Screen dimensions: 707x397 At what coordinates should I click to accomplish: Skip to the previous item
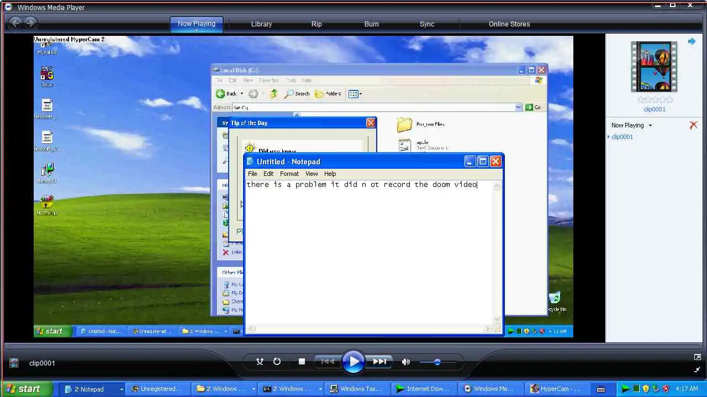tap(328, 362)
